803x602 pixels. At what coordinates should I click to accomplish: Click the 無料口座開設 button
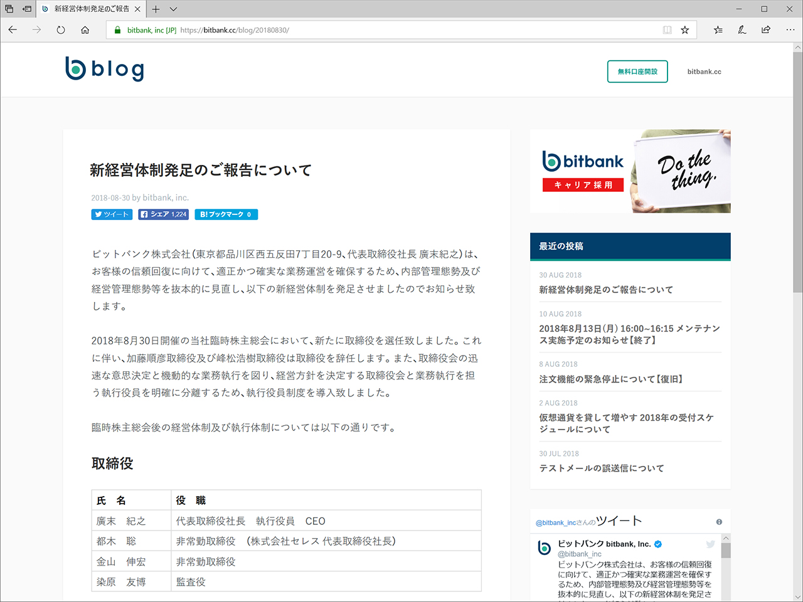tap(637, 71)
